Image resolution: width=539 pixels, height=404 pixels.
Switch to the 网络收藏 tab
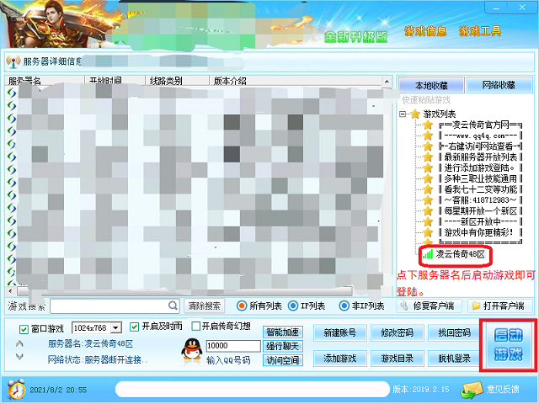(x=499, y=85)
